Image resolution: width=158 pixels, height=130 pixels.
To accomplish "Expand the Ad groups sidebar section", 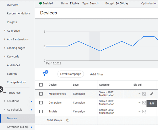I will (13, 31).
